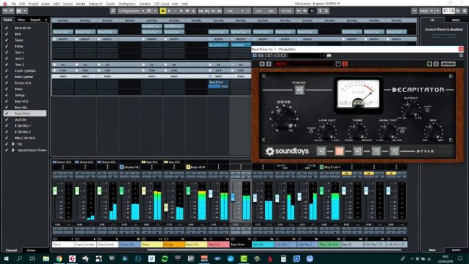Click the Decapitator Bypass button
The width and height of the screenshot is (469, 264).
pyautogui.click(x=448, y=64)
